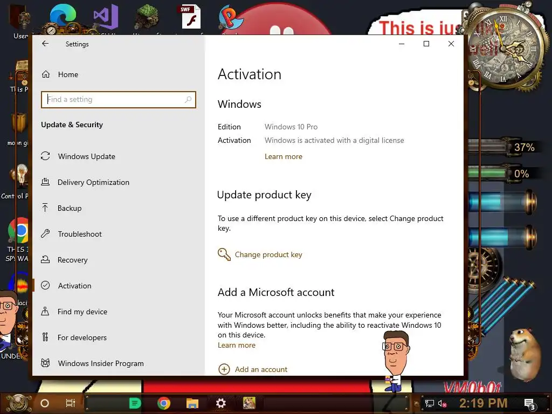552x414 pixels.
Task: Click the Delivery Optimization icon
Action: coord(45,182)
